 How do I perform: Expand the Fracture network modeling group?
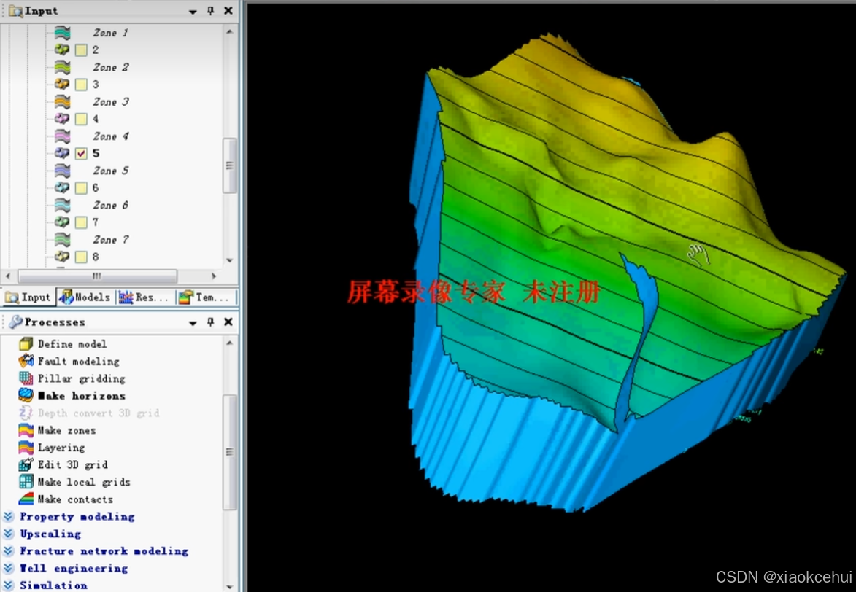[8, 550]
